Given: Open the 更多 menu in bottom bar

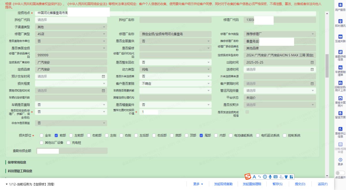Looking at the screenshot, I should click(x=198, y=184).
